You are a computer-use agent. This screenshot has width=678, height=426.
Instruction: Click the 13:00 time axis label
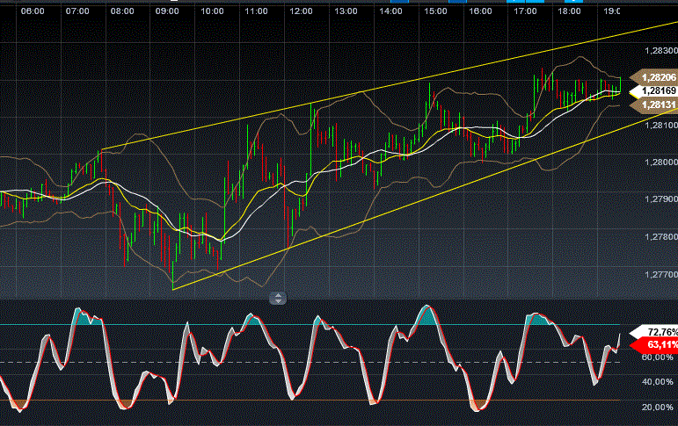point(346,11)
